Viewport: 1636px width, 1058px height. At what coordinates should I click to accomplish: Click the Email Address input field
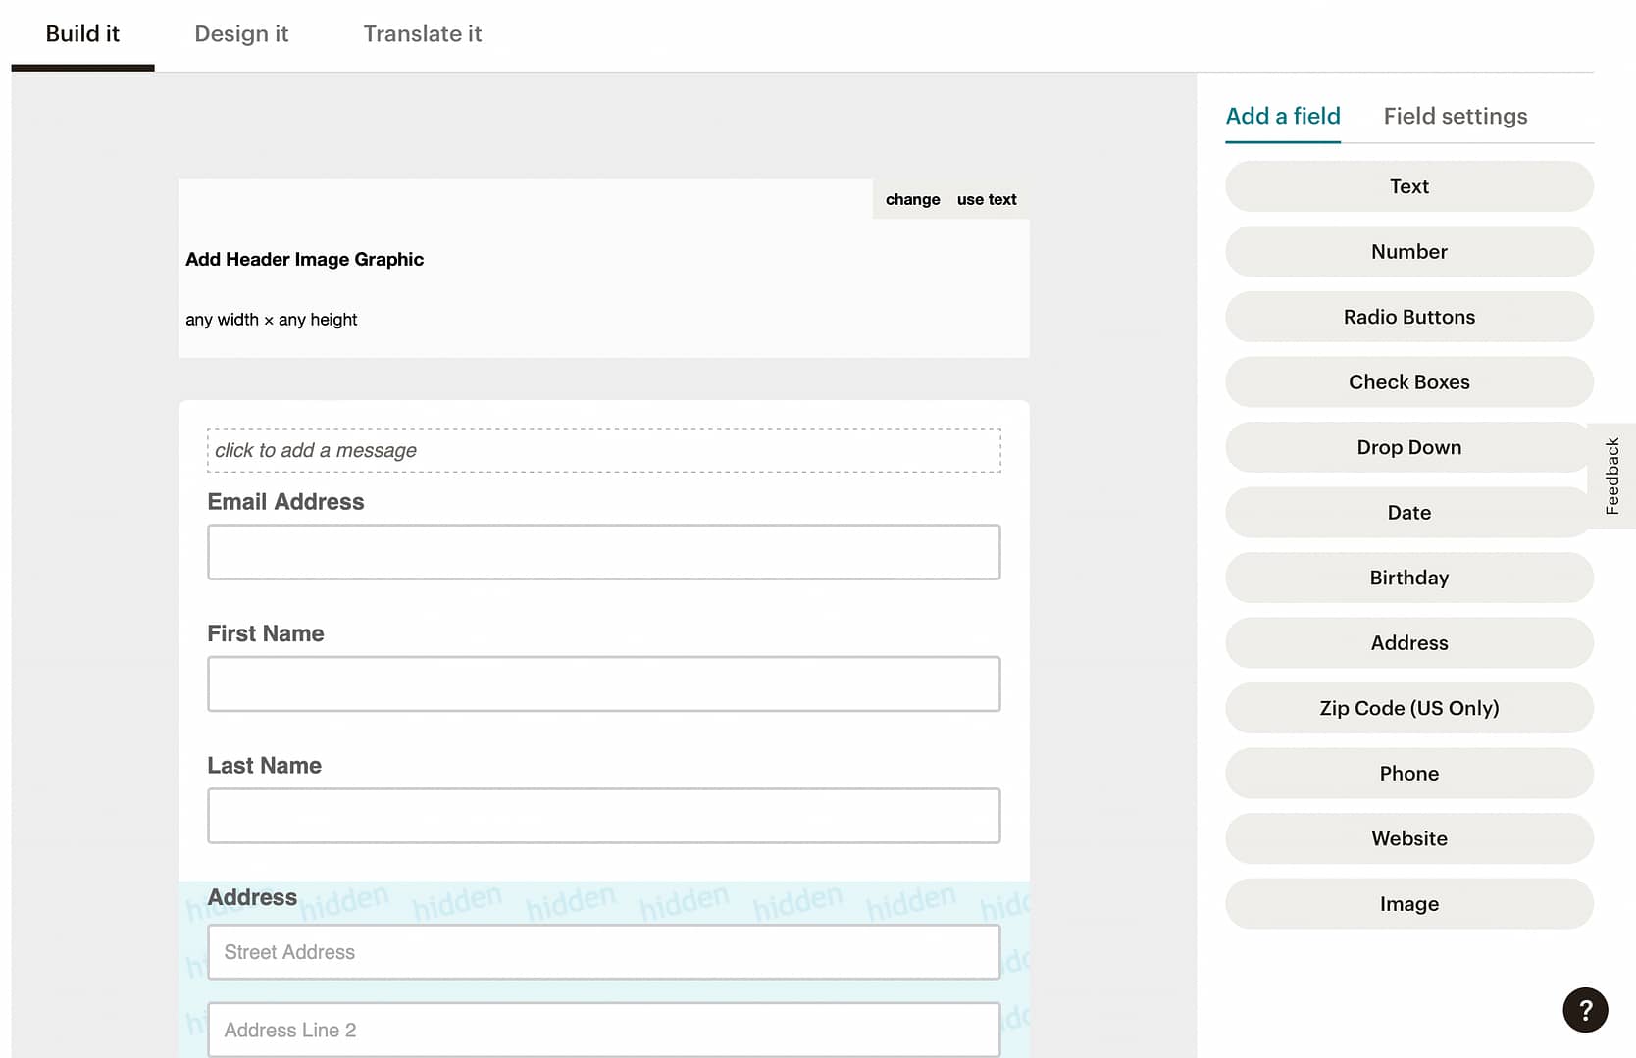[604, 552]
